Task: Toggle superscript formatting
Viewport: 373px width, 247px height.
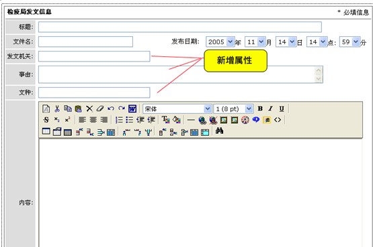Action: 68,119
